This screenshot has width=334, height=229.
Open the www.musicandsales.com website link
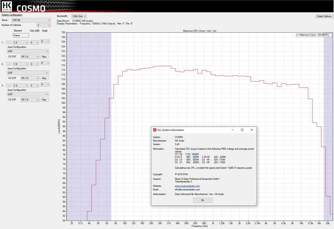[187, 186]
